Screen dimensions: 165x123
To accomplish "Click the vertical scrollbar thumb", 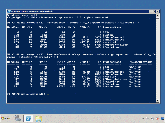I will click(x=158, y=18).
